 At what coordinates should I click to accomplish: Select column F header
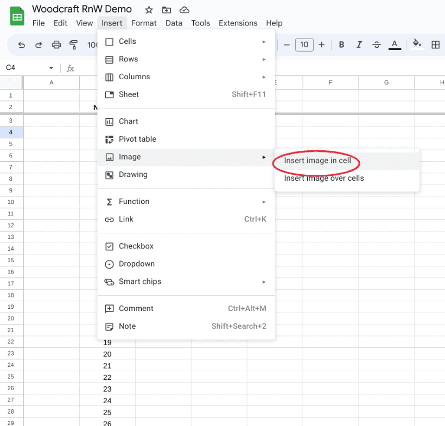point(330,82)
